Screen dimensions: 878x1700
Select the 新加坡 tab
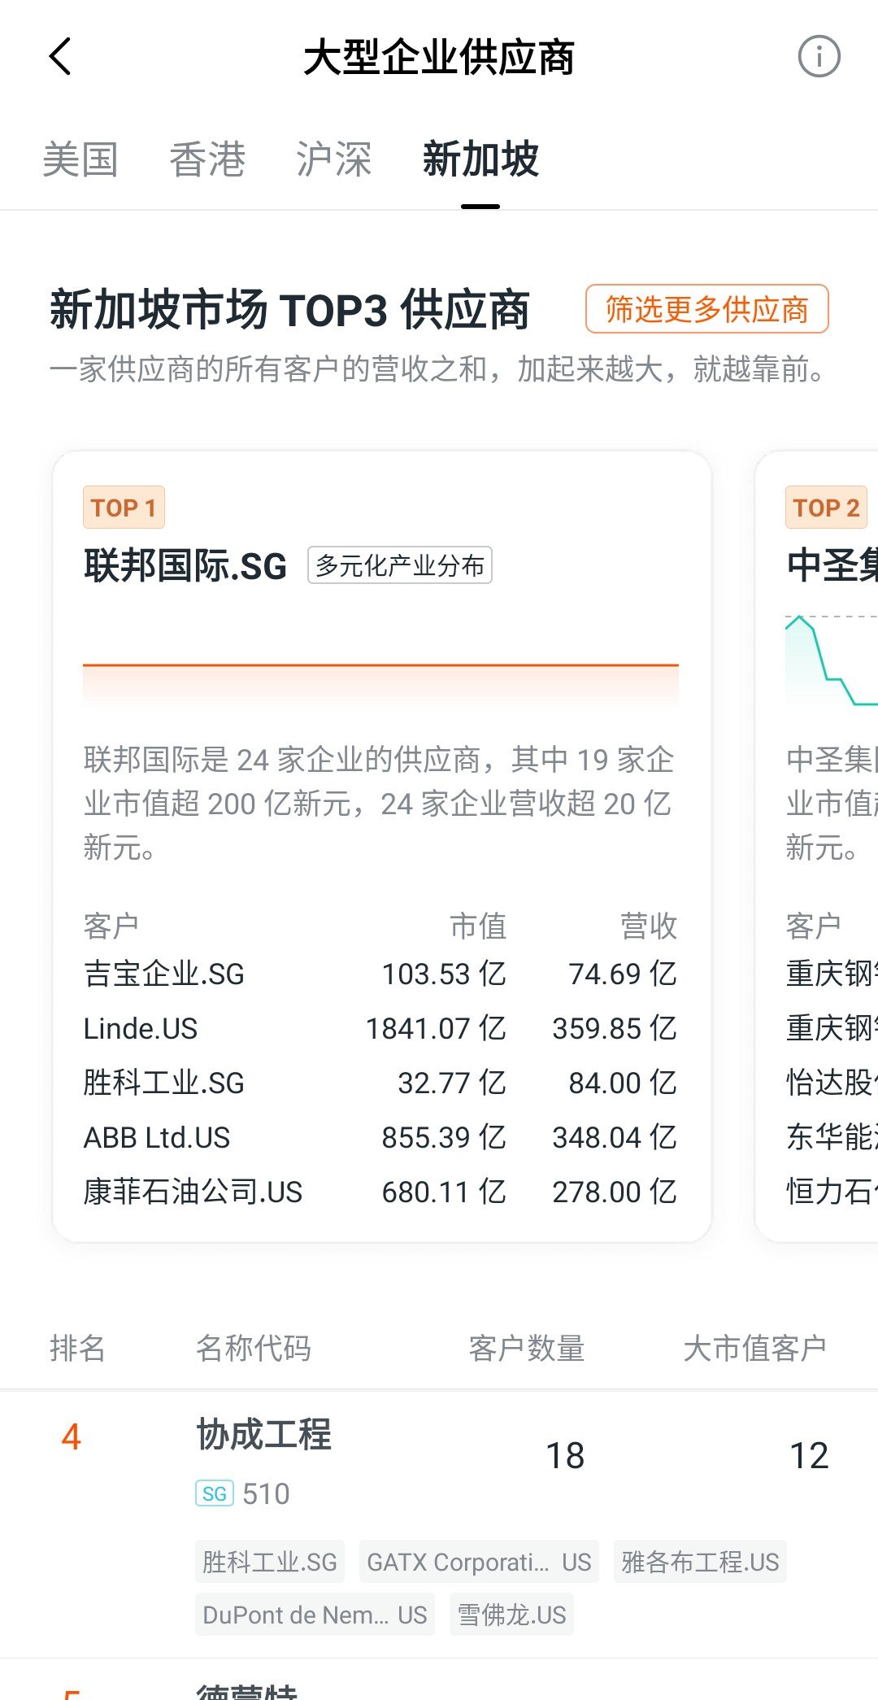pyautogui.click(x=480, y=159)
